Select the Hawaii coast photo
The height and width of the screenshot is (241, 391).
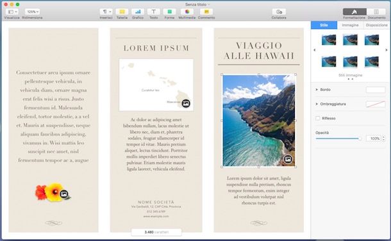(258, 120)
